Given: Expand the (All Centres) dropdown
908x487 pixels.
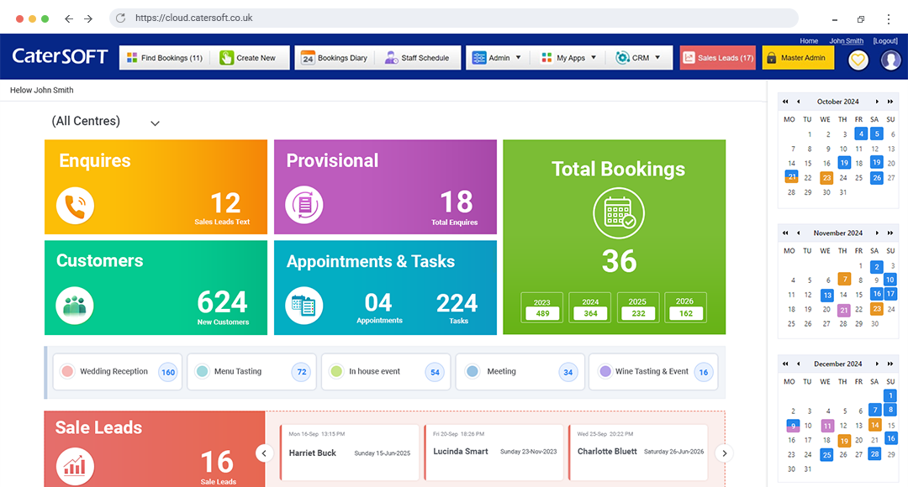Looking at the screenshot, I should pyautogui.click(x=155, y=123).
